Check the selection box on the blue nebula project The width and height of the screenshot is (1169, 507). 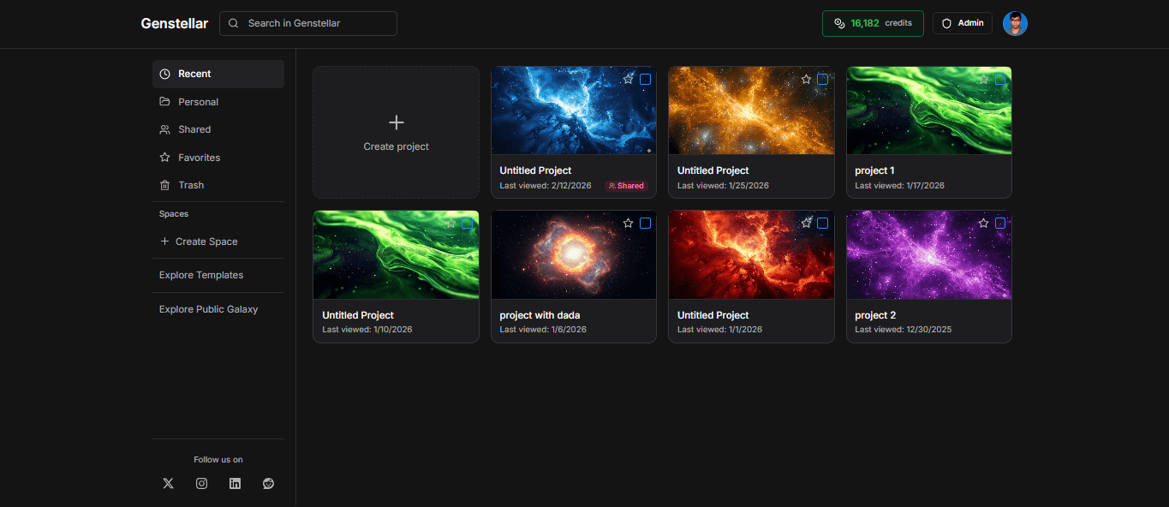click(645, 78)
